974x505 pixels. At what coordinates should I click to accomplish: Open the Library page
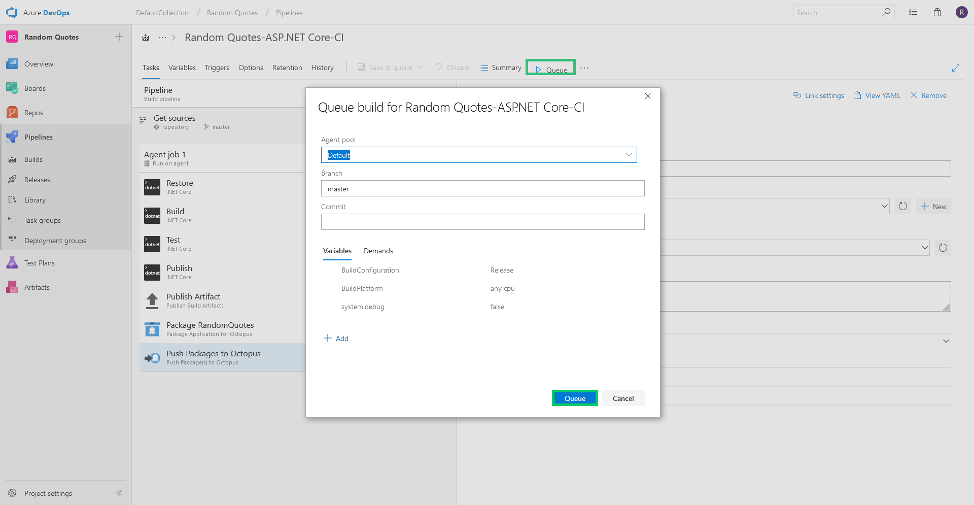tap(35, 200)
